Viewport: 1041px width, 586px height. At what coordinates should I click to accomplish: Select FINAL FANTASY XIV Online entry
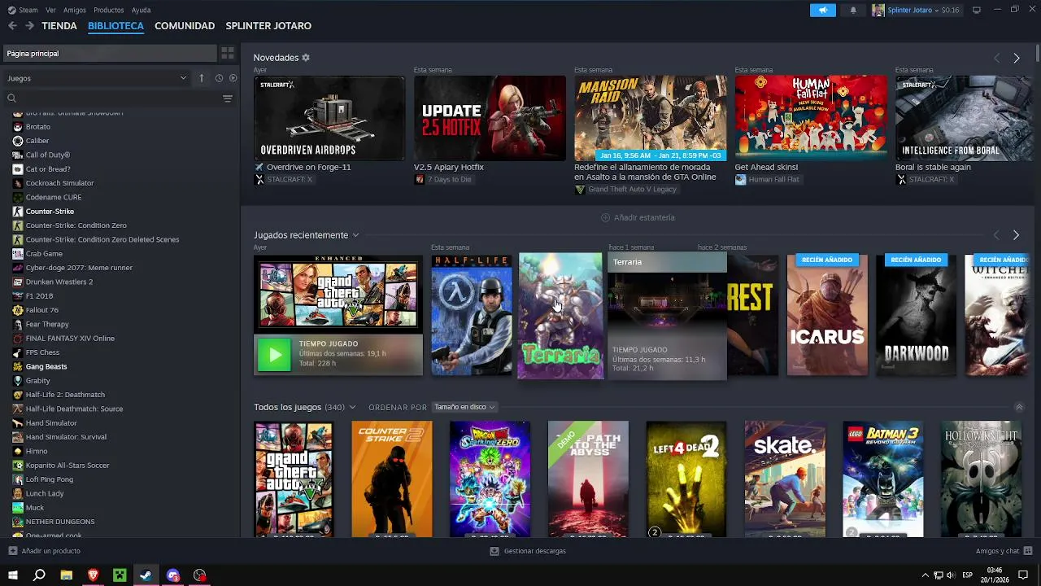click(x=70, y=339)
